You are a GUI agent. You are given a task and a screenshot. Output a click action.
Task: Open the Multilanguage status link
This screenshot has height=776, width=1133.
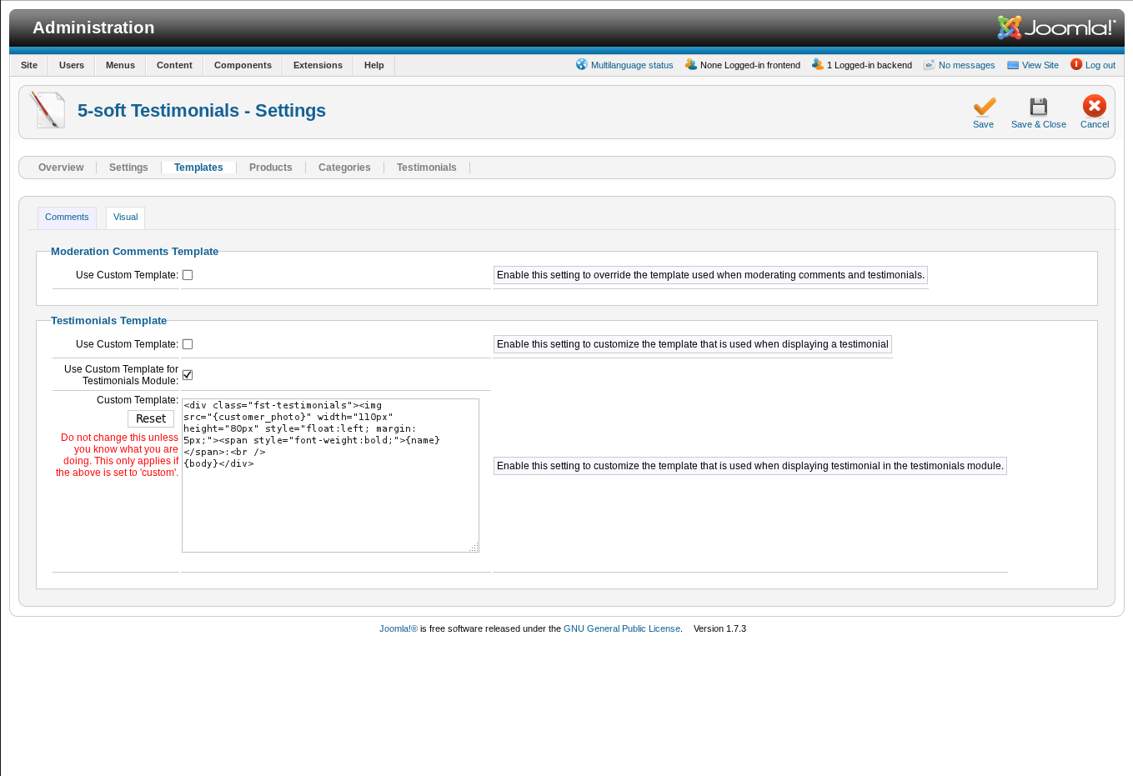(632, 65)
